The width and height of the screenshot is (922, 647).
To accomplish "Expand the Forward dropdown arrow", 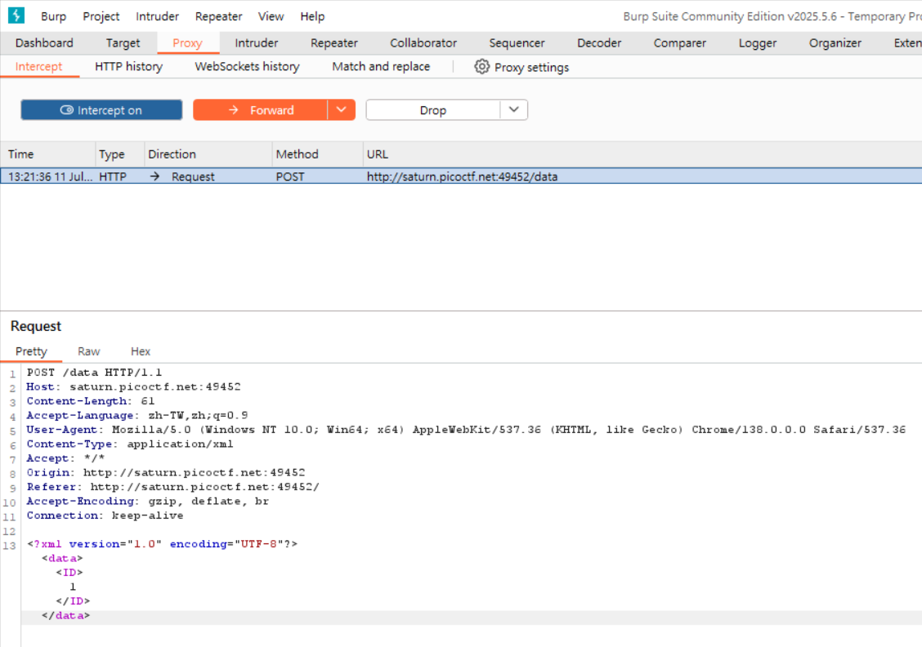I will (341, 110).
